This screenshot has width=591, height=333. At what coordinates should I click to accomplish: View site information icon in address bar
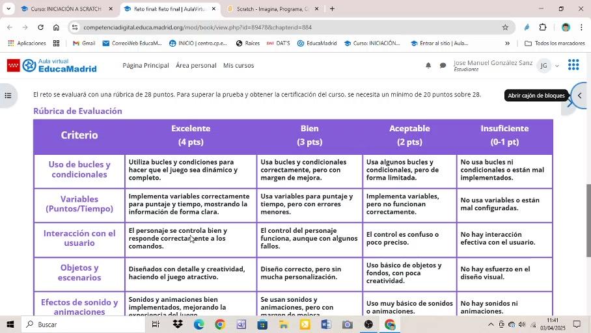[x=75, y=27]
